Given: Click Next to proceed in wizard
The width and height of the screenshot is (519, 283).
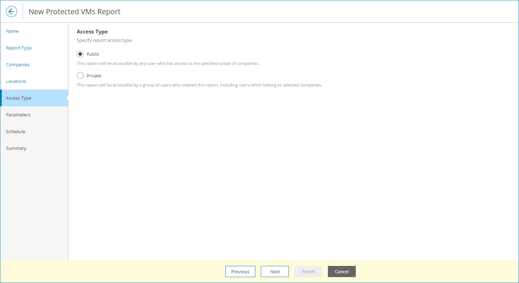Looking at the screenshot, I should click(x=274, y=271).
